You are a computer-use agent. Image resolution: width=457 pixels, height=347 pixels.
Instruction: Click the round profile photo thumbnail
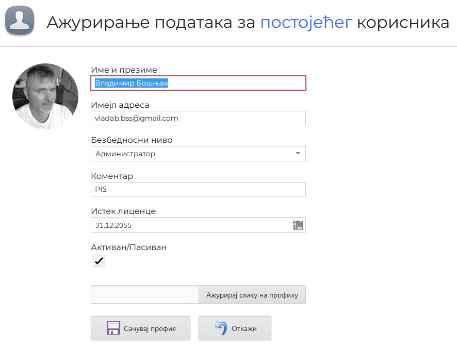(45, 96)
